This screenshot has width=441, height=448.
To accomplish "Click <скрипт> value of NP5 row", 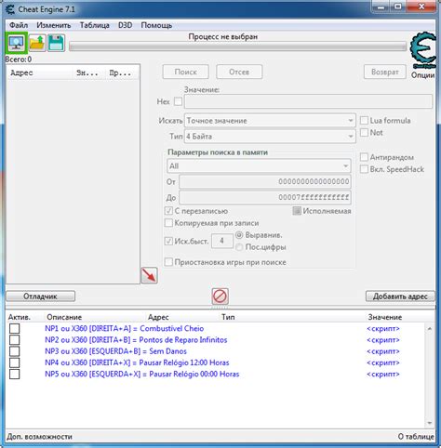I will [x=383, y=374].
